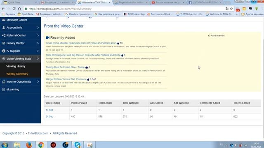Open Viewing History submenu item
The width and height of the screenshot is (264, 148).
click(16, 66)
